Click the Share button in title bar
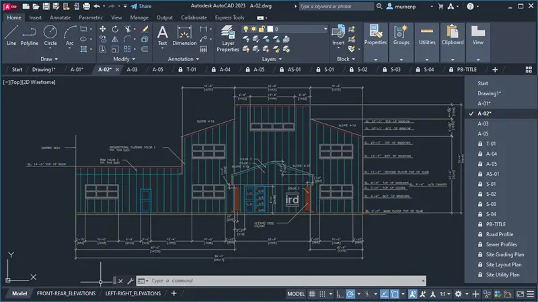 [141, 6]
